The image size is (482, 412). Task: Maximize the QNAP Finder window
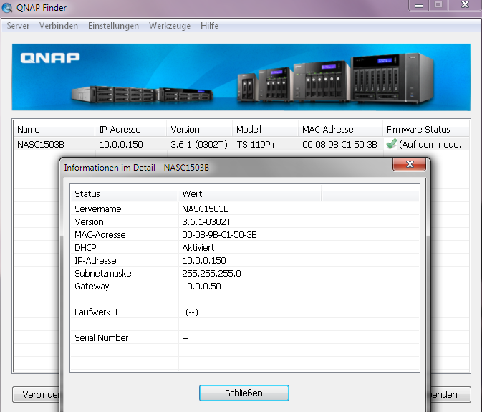[438, 5]
